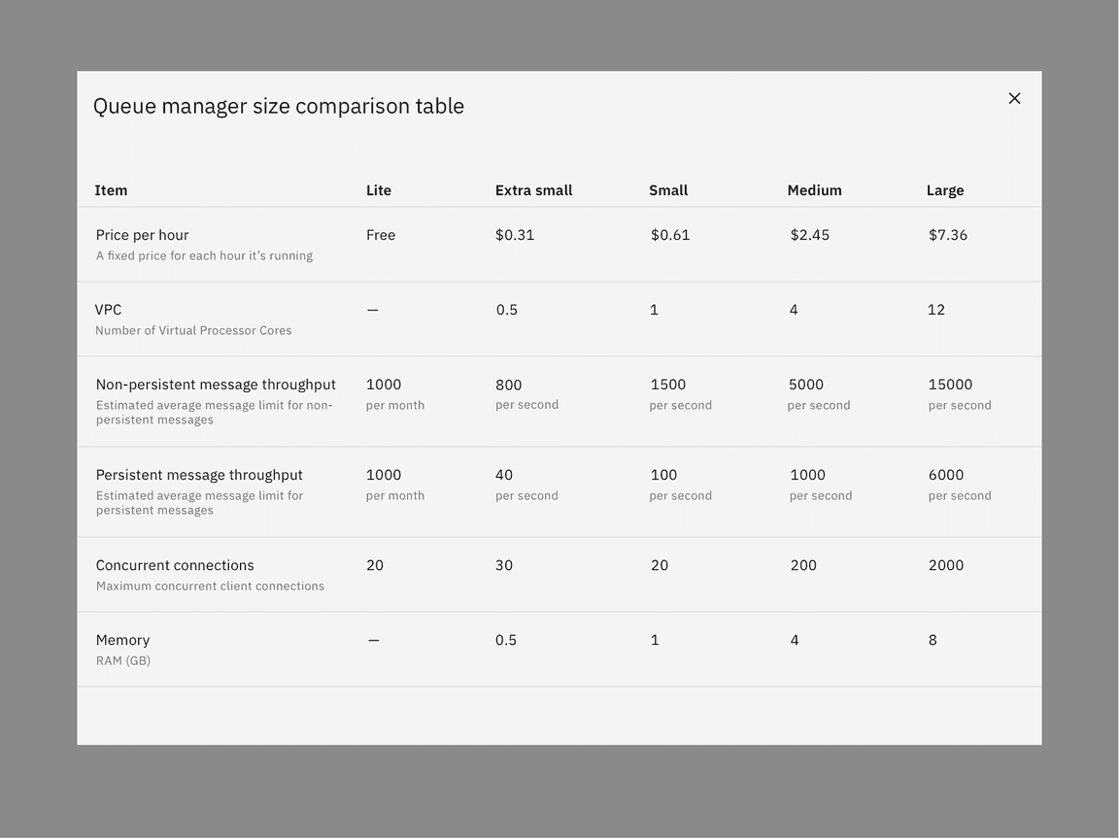Click Persistent message throughput row label
This screenshot has height=839, width=1119.
click(x=199, y=474)
